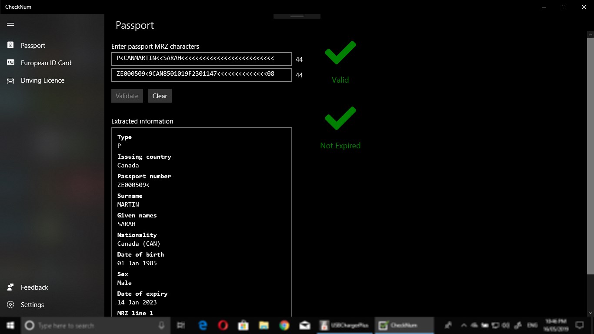Click the People icon in taskbar

click(x=448, y=325)
